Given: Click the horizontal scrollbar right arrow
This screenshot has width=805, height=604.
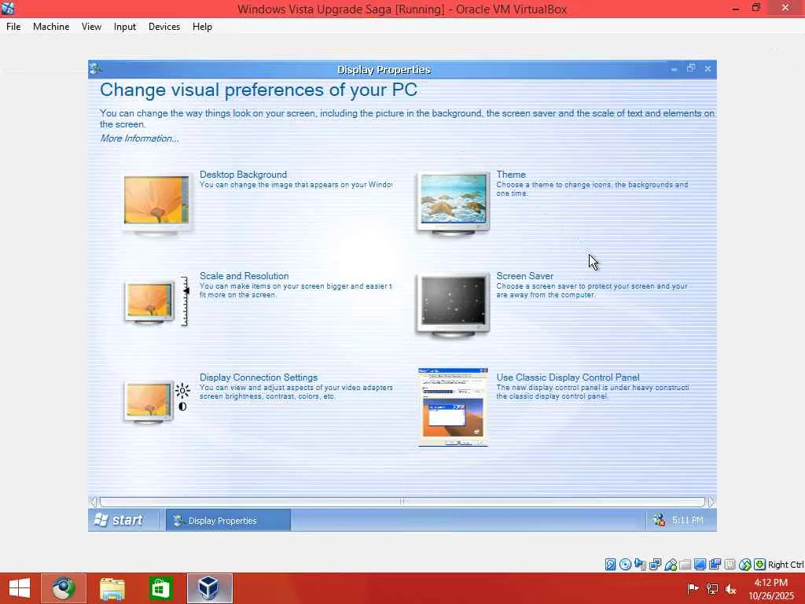Looking at the screenshot, I should (x=711, y=502).
